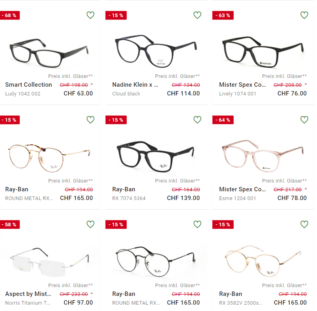Select the Ludy 1042 002 glasses image
The width and height of the screenshot is (317, 311).
[x=49, y=53]
